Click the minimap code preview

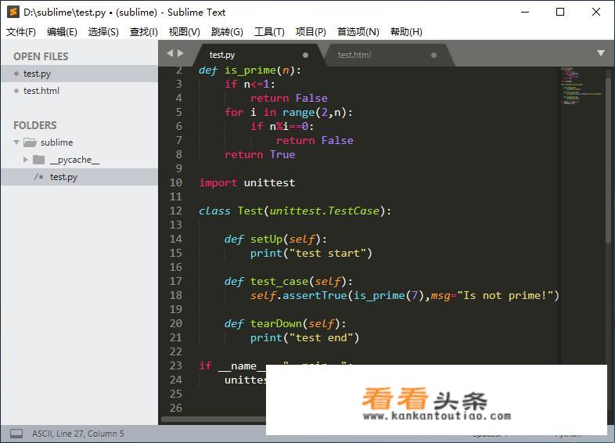pos(581,85)
